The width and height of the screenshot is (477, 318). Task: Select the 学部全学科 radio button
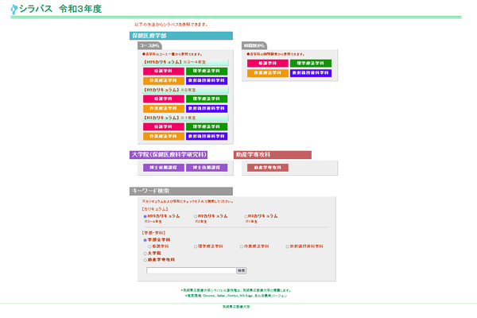145,240
